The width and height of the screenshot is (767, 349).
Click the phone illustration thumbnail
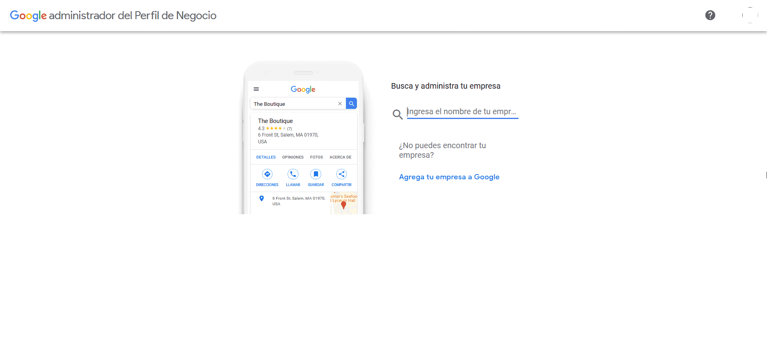tap(304, 138)
